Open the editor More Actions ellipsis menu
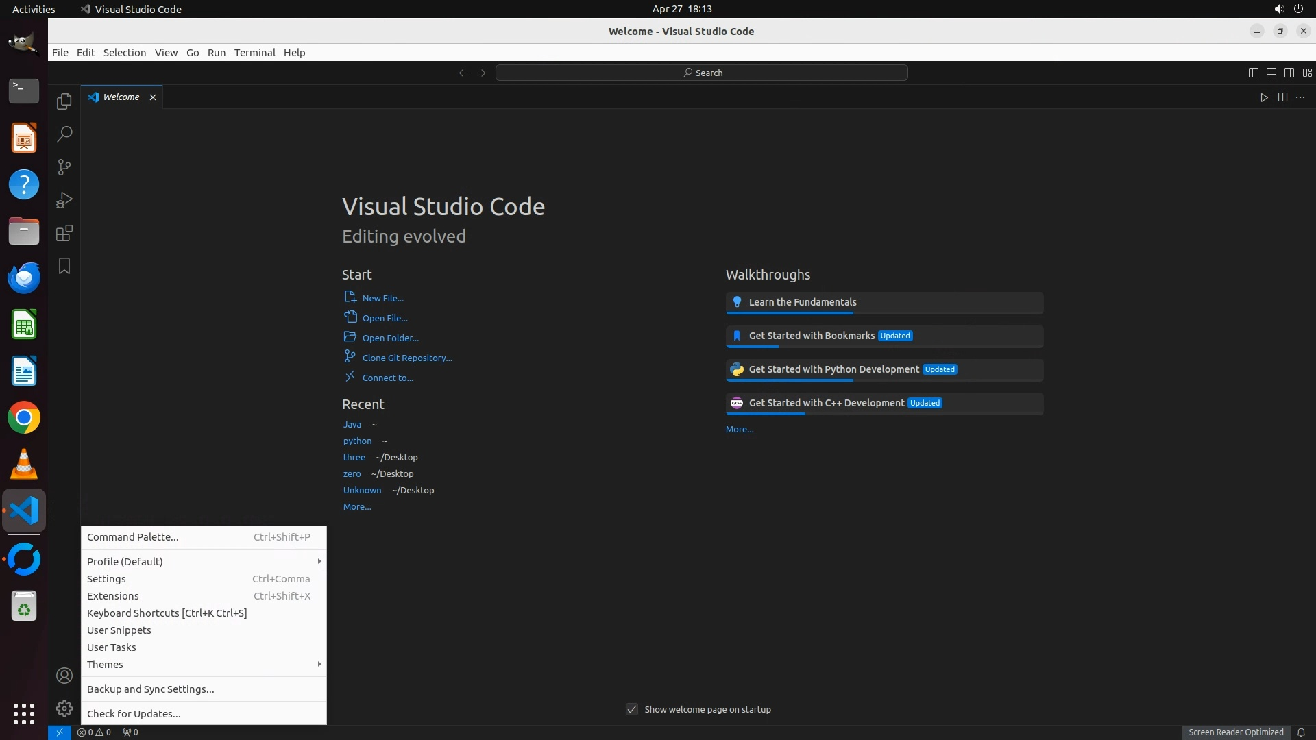The image size is (1316, 740). 1300,97
